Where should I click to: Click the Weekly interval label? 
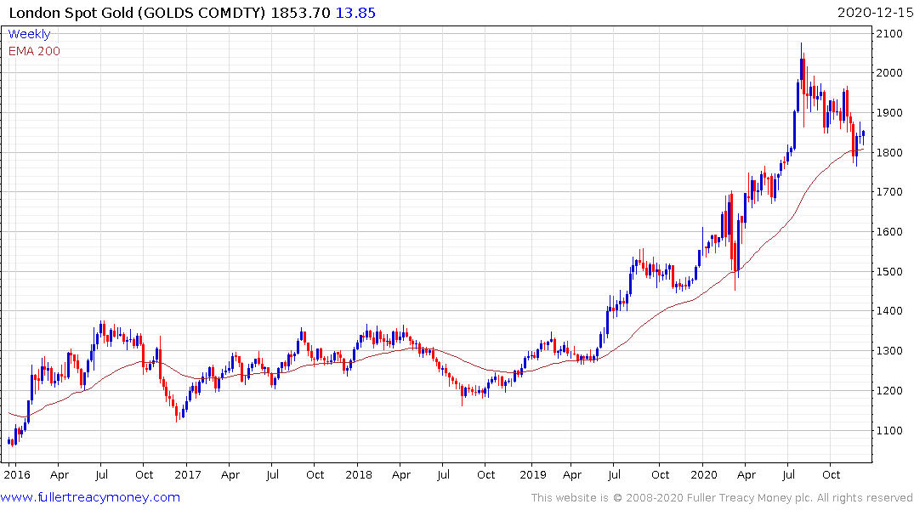pos(29,34)
